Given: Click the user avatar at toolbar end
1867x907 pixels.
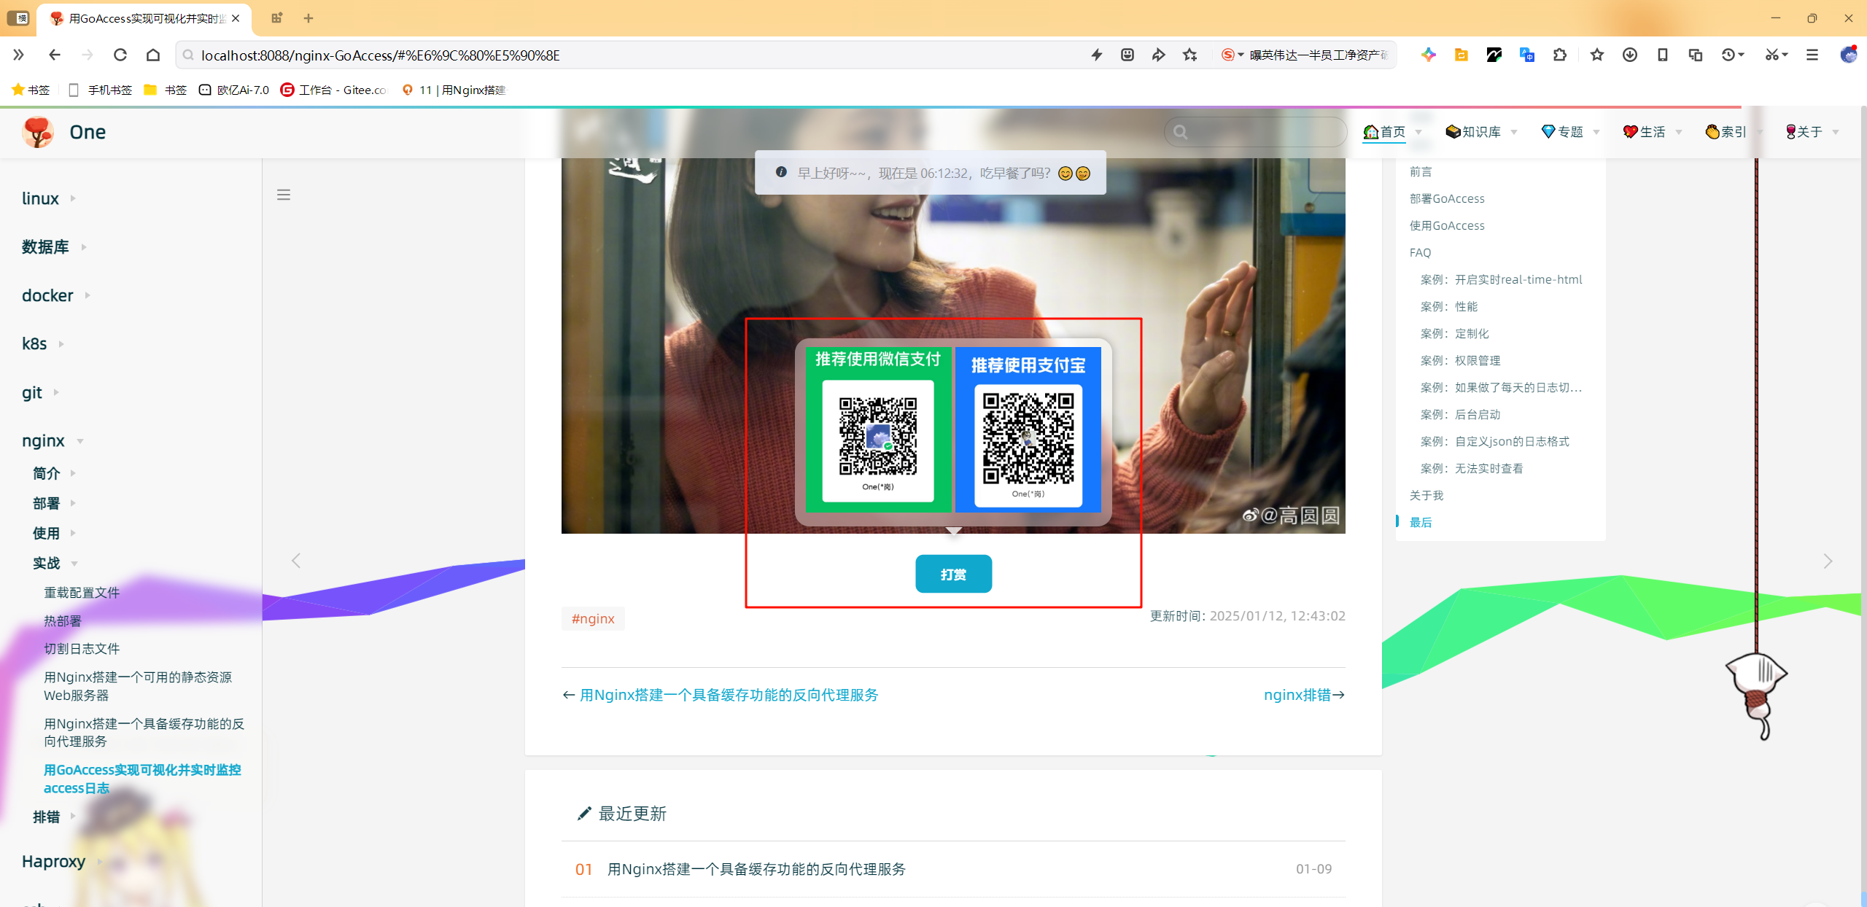Looking at the screenshot, I should pyautogui.click(x=1849, y=55).
